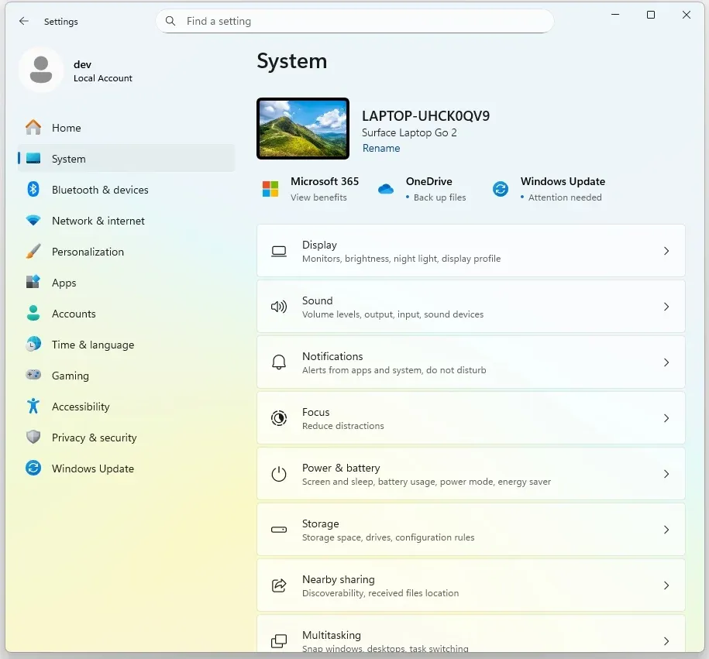
Task: Open the Sound row chevron
Action: pos(666,307)
